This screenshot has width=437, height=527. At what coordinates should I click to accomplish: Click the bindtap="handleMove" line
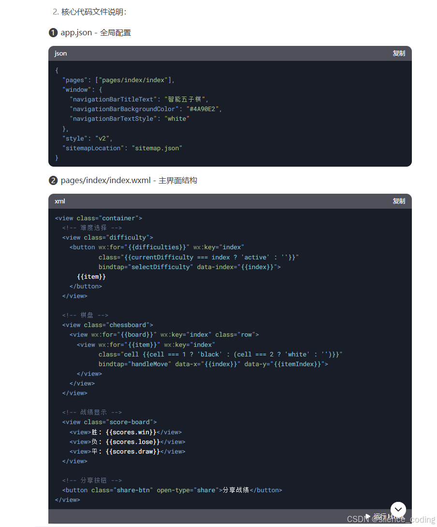(x=213, y=364)
